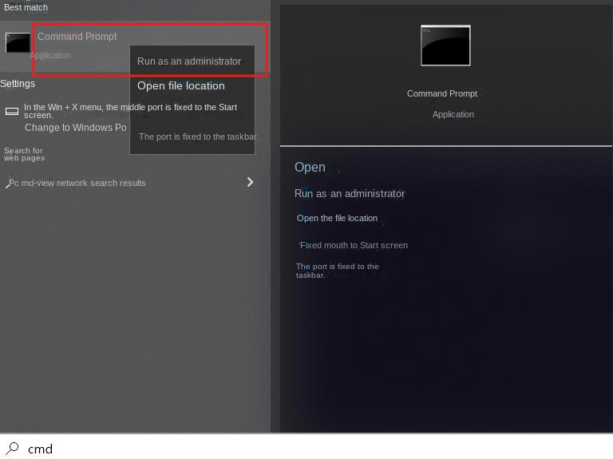
Task: Click Open the file location in right pane
Action: 337,218
